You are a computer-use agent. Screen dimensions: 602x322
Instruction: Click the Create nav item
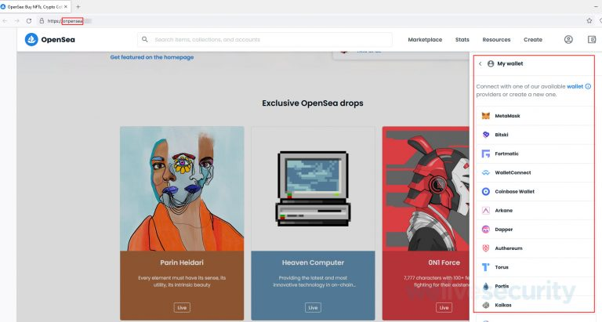coord(533,39)
